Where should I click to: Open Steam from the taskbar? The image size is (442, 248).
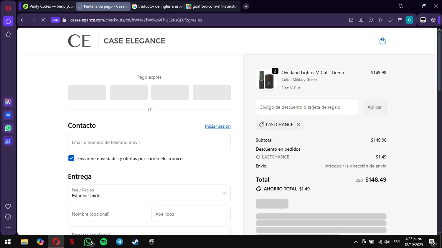135,242
